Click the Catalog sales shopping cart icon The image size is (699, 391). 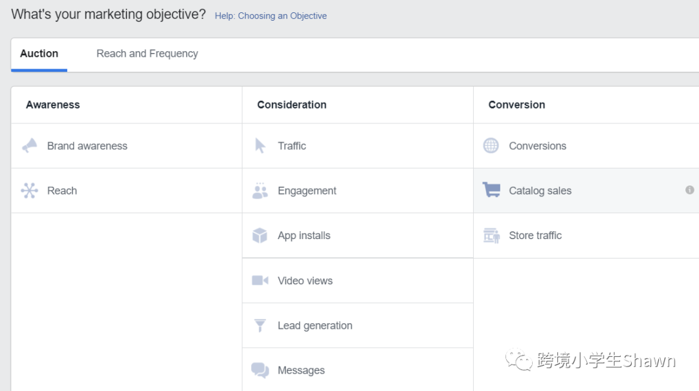point(491,190)
